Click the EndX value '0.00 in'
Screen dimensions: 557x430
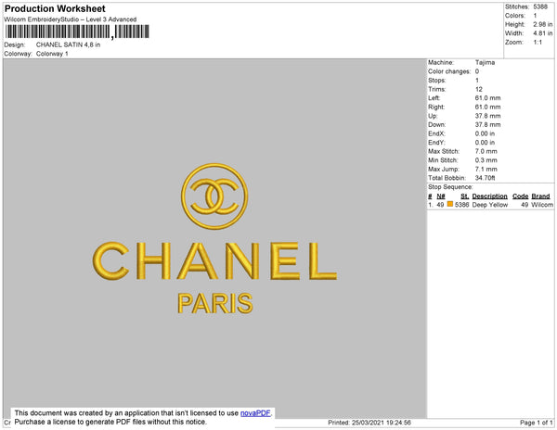pos(485,133)
